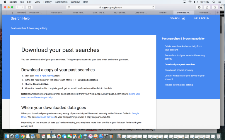Open Mail stamp icon in Dock
This screenshot has width=225, height=140.
click(33, 136)
